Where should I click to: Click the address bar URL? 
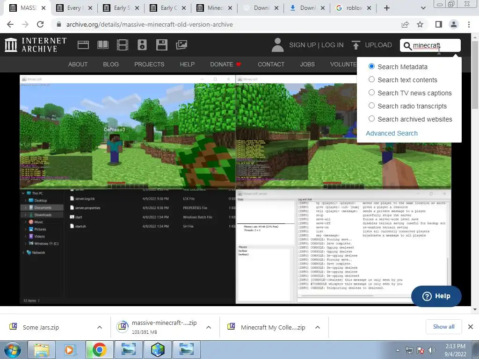[150, 24]
